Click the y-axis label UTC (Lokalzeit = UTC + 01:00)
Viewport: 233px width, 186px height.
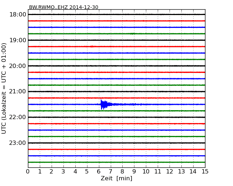click(x=4, y=88)
